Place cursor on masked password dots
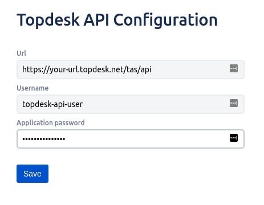The height and width of the screenshot is (205, 264). click(44, 139)
